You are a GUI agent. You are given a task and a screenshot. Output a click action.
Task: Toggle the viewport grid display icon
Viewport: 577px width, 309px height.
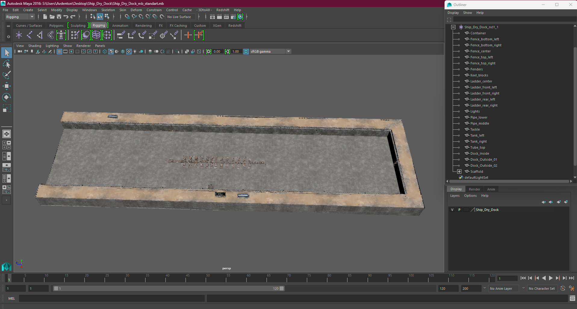59,51
